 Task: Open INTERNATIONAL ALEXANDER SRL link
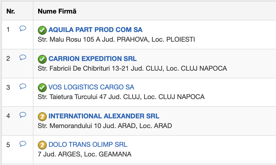[x=104, y=116]
